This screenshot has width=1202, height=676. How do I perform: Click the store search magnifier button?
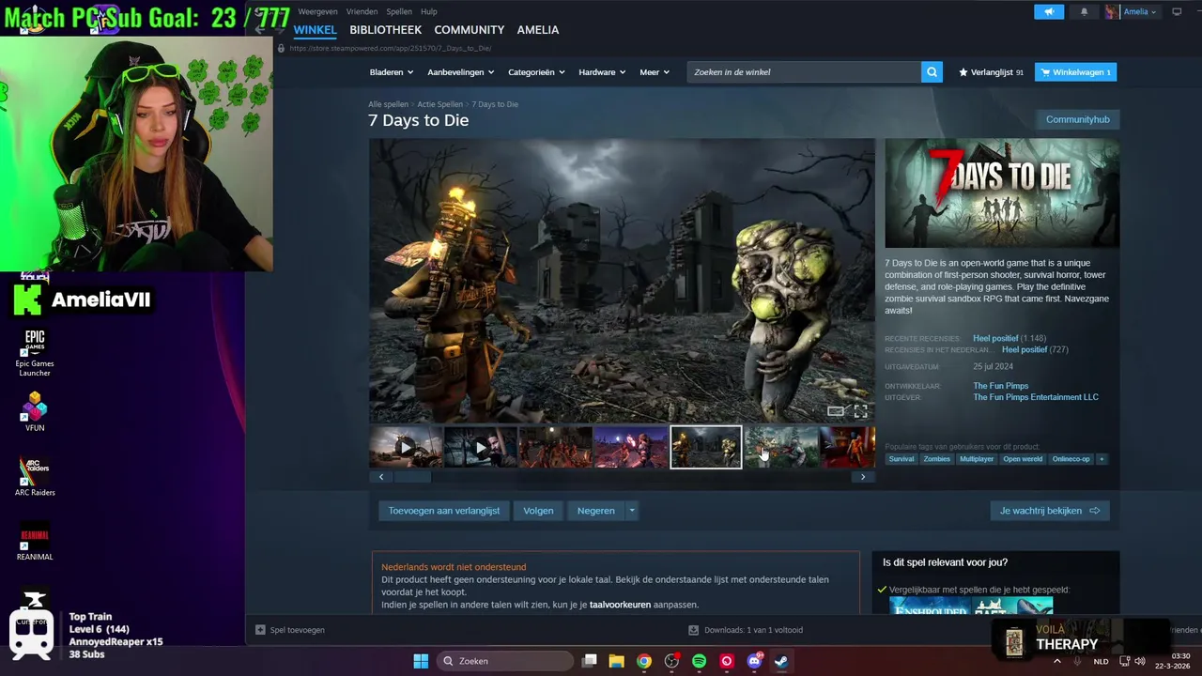[x=932, y=72]
